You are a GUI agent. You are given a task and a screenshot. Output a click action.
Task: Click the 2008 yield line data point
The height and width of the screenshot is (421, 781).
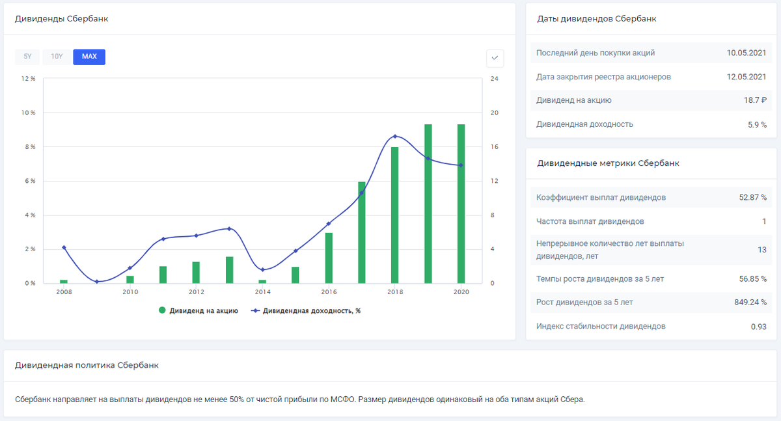[64, 247]
